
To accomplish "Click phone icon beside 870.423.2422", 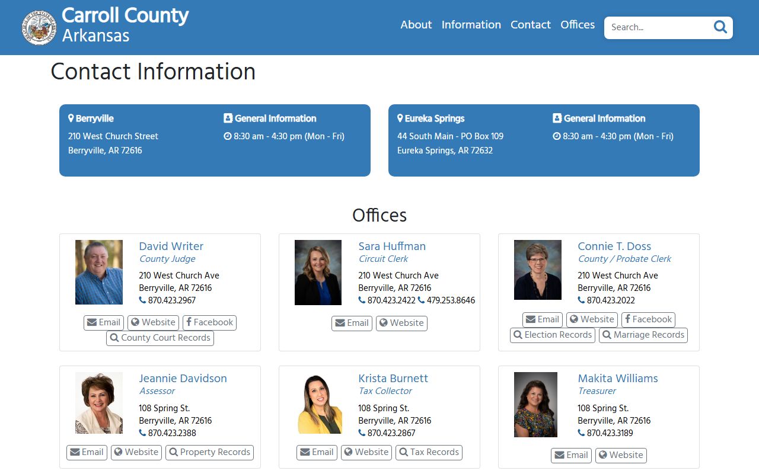I will coord(362,300).
